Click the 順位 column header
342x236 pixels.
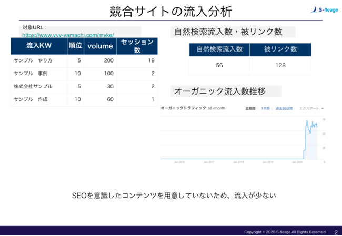click(x=75, y=46)
